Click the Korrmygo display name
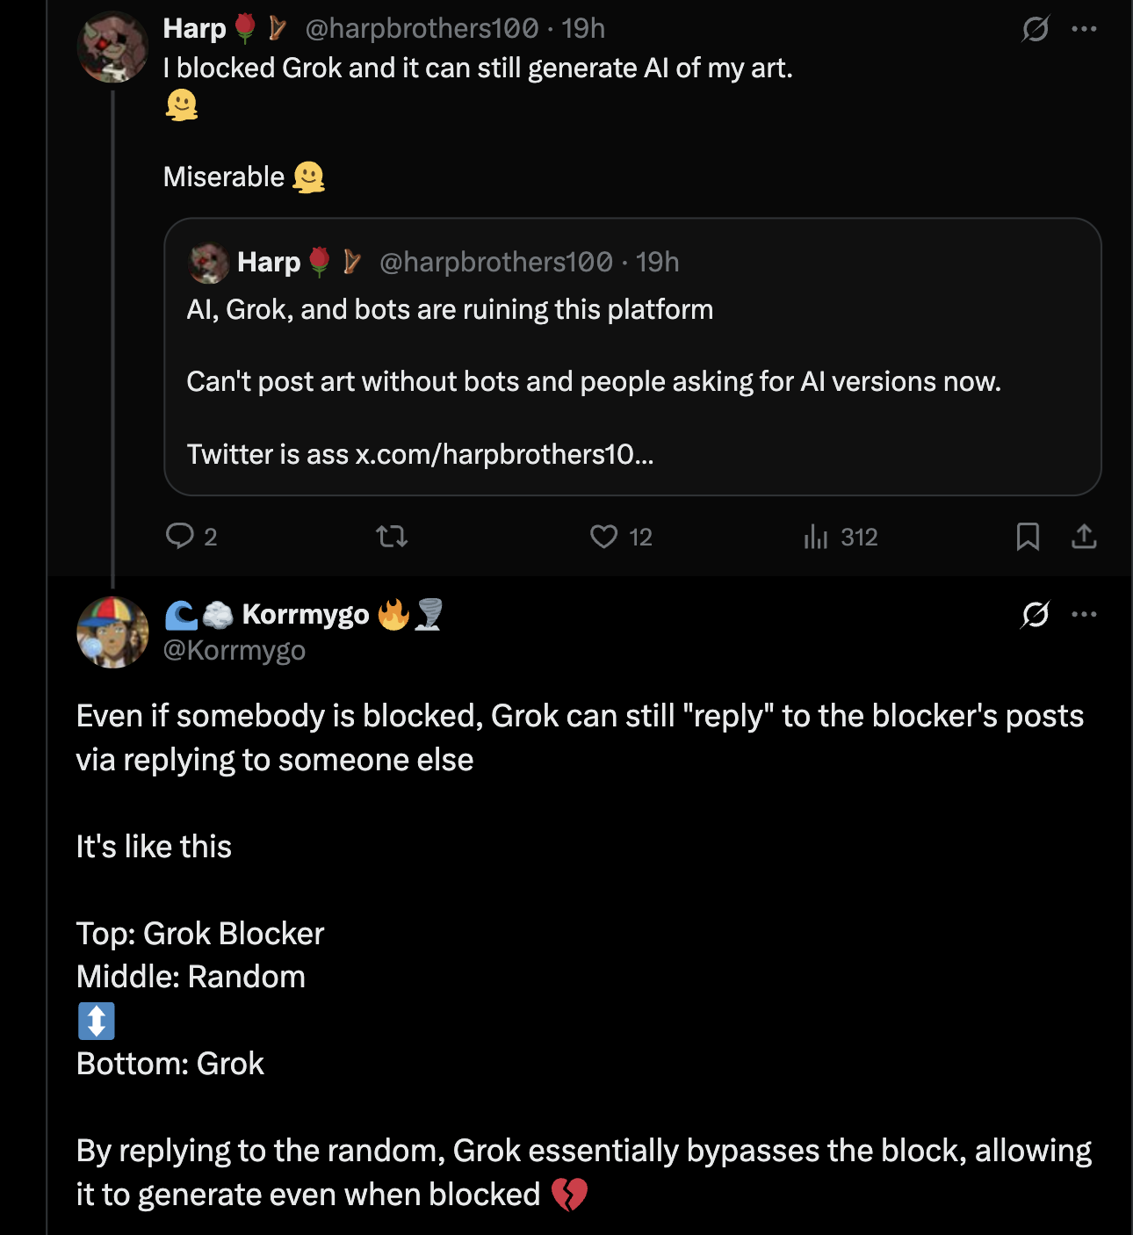 pos(305,614)
